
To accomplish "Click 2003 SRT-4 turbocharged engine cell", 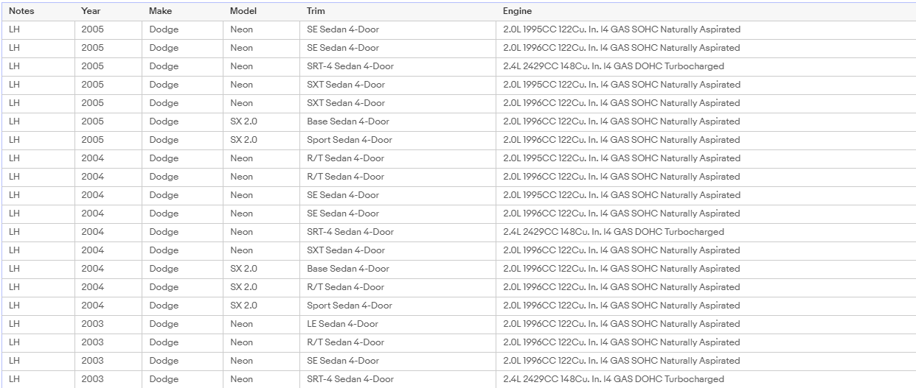I will [706, 379].
